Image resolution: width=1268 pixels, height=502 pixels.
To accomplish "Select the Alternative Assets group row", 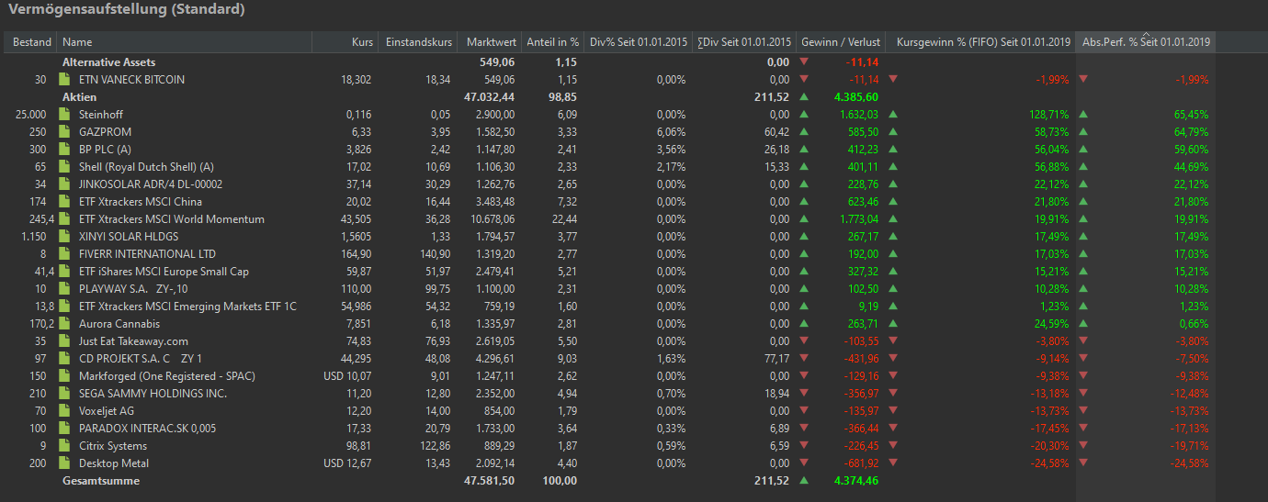I will pyautogui.click(x=634, y=62).
